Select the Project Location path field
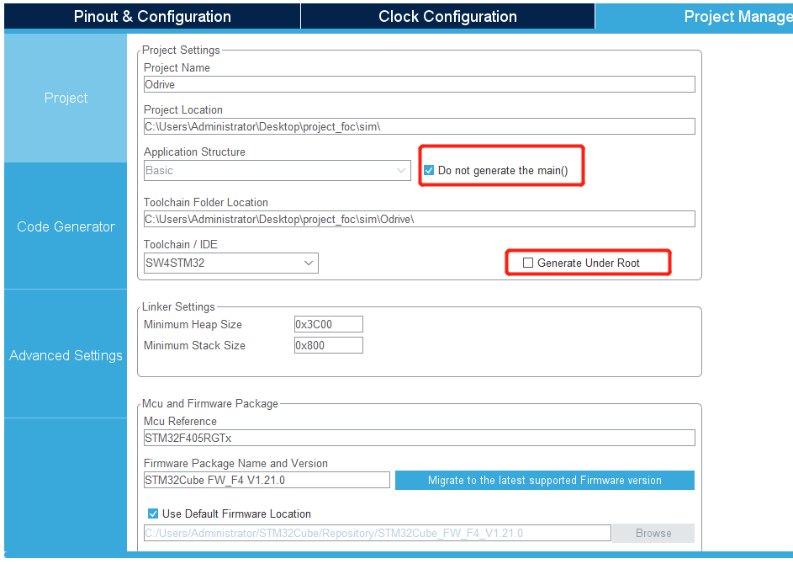 click(418, 126)
